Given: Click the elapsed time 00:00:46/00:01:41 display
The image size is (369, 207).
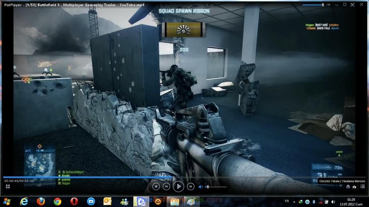Looking at the screenshot, I should pyautogui.click(x=19, y=181).
